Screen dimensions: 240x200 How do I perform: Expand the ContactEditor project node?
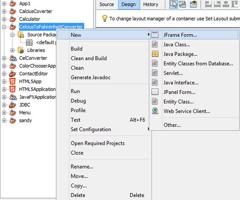click(x=4, y=74)
